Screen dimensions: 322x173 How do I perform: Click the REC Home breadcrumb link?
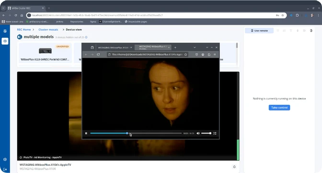pyautogui.click(x=24, y=30)
